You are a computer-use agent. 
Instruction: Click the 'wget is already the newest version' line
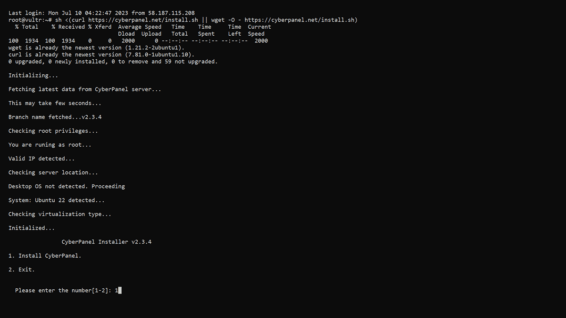point(97,48)
